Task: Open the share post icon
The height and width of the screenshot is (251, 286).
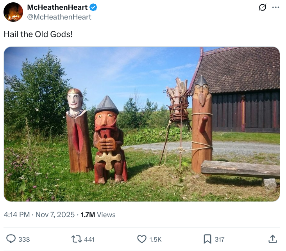Action: (273, 239)
